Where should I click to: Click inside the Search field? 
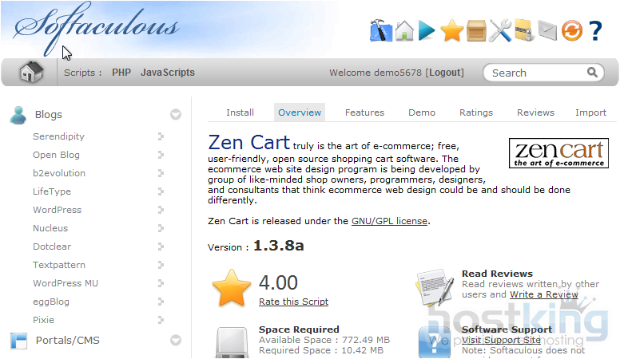[x=537, y=73]
